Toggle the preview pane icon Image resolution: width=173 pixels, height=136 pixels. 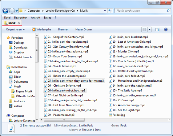click(157, 29)
